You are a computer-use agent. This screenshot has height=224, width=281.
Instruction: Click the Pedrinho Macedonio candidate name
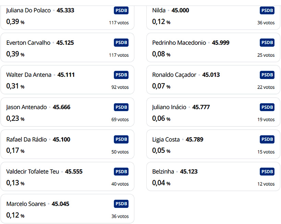pyautogui.click(x=179, y=43)
